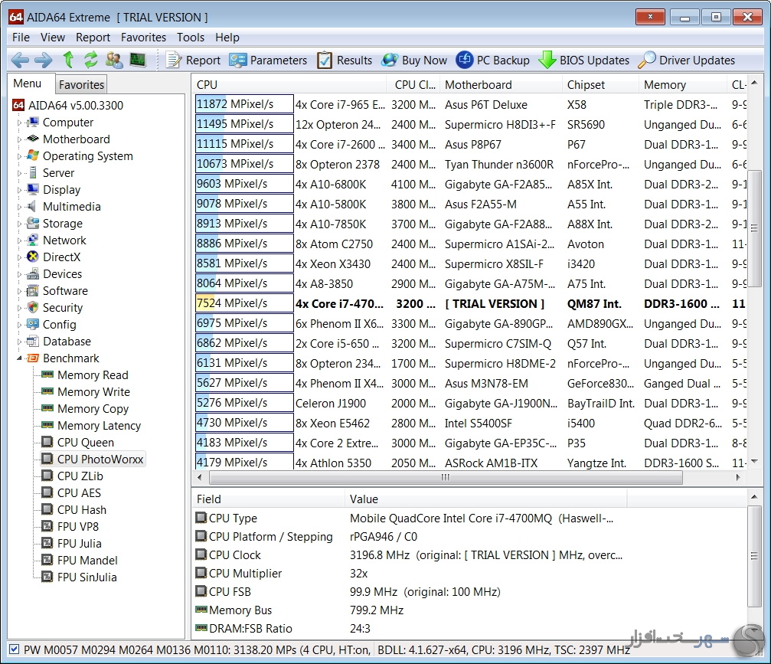The height and width of the screenshot is (664, 771).
Task: Open the Favorites menu in menu bar
Action: 144,38
